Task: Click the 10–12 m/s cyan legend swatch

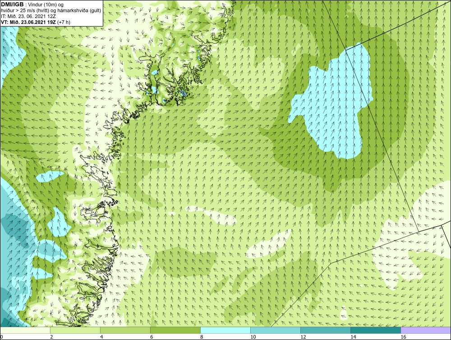Action: (275, 330)
